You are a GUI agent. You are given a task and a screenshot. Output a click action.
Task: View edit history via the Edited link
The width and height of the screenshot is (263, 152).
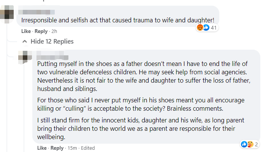88,148
